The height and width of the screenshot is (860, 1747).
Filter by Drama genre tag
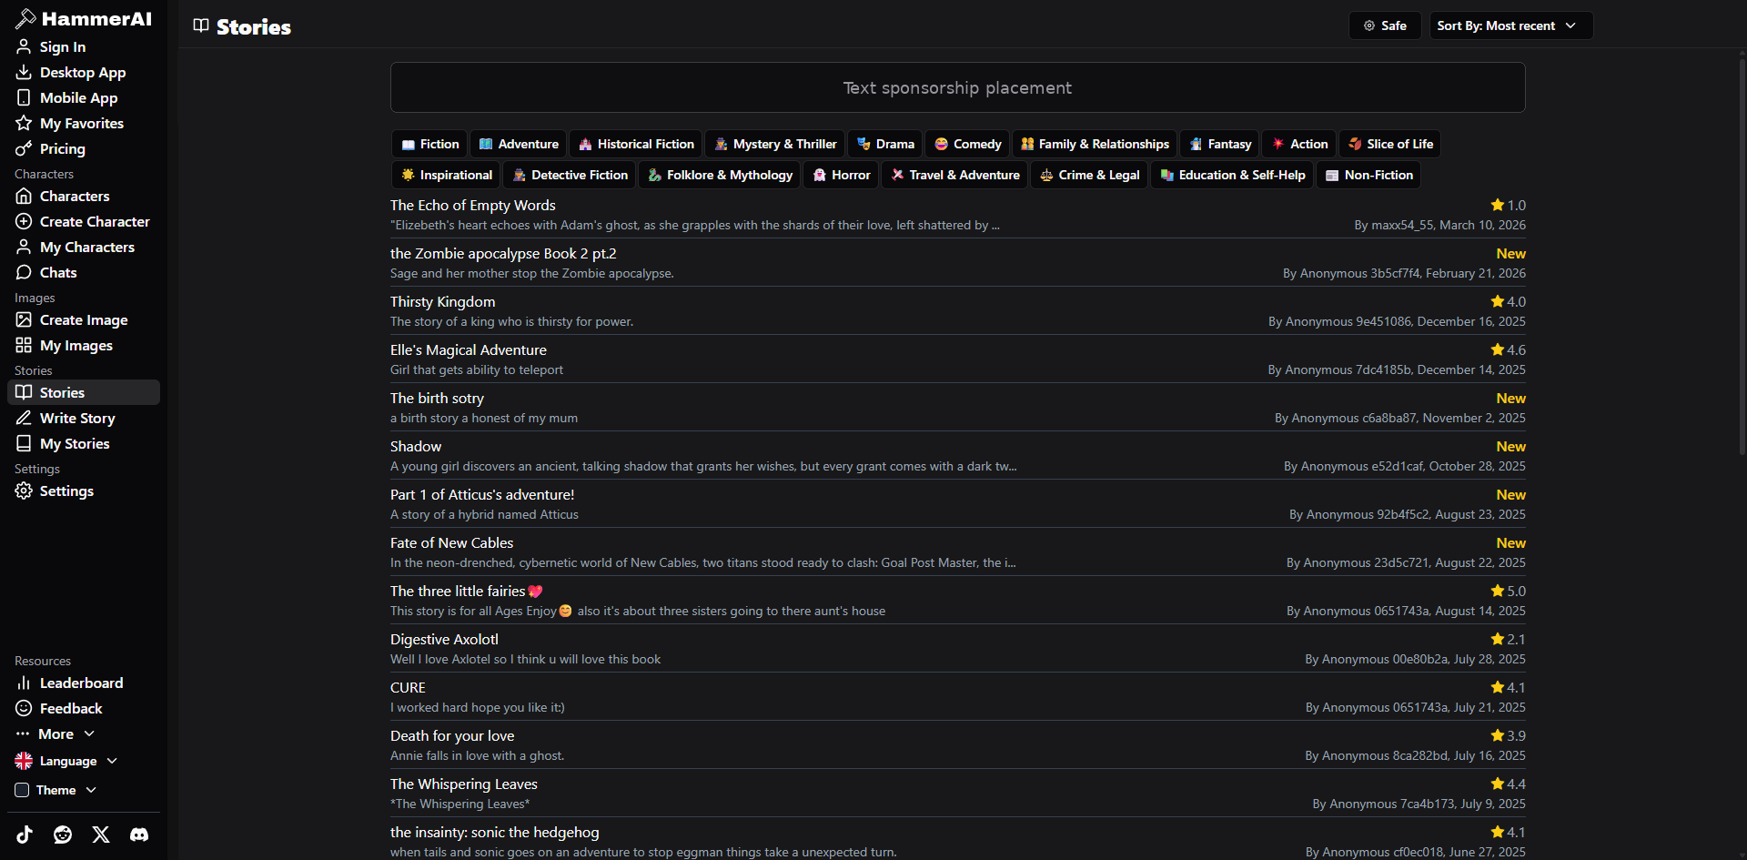point(885,144)
